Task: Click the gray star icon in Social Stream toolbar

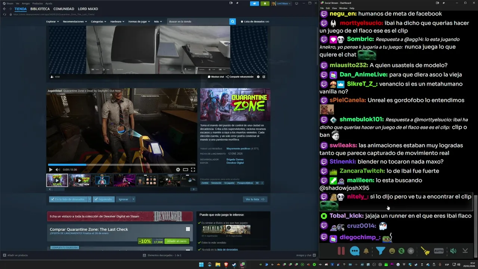Action: [411, 251]
